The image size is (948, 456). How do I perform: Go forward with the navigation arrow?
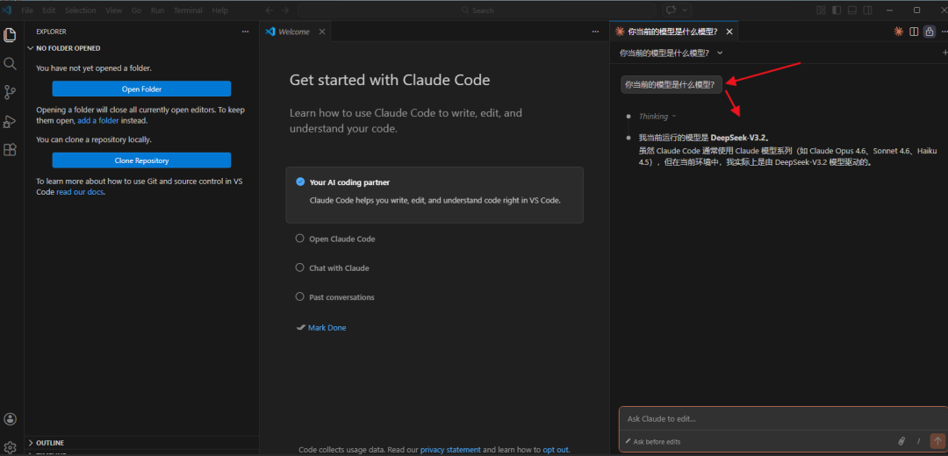284,11
